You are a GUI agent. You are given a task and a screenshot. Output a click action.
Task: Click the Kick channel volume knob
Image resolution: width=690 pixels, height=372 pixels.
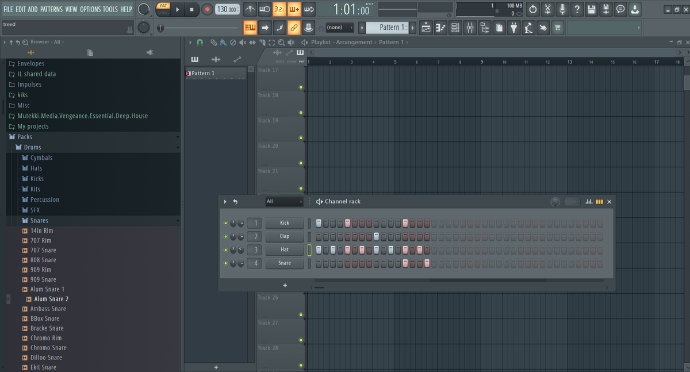pyautogui.click(x=241, y=223)
